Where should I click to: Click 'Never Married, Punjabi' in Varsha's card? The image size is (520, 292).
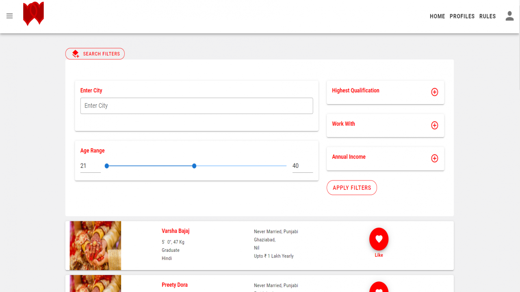pos(276,232)
